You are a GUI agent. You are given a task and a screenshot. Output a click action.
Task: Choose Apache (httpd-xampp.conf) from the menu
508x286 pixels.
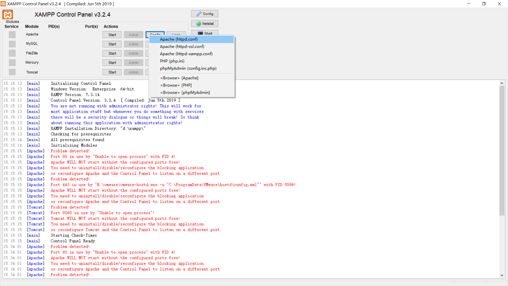click(192, 54)
